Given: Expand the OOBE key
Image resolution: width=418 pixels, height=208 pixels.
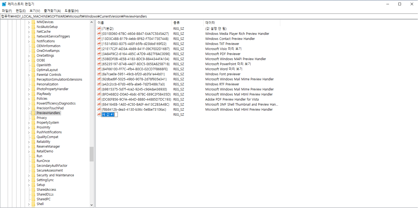Looking at the screenshot, I should pyautogui.click(x=29, y=60).
